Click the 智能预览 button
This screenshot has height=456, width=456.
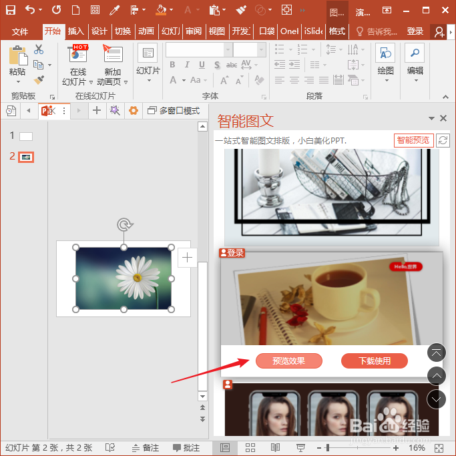pyautogui.click(x=413, y=140)
